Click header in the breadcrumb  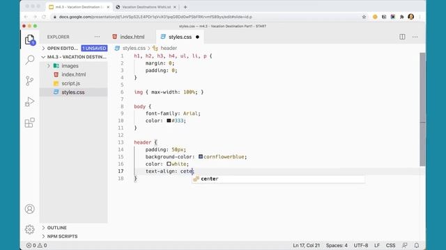tap(169, 48)
